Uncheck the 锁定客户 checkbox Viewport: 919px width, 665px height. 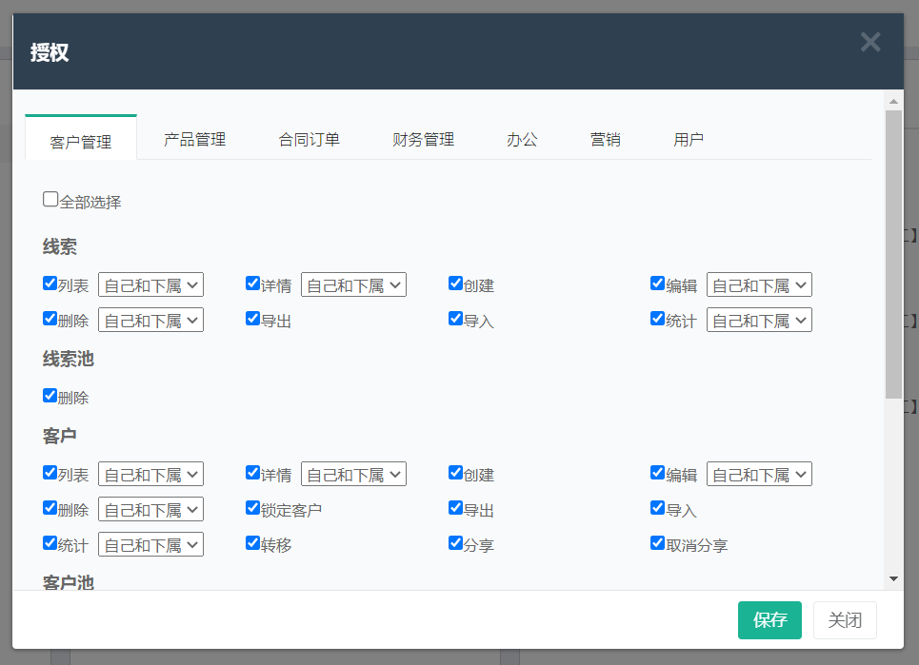252,507
